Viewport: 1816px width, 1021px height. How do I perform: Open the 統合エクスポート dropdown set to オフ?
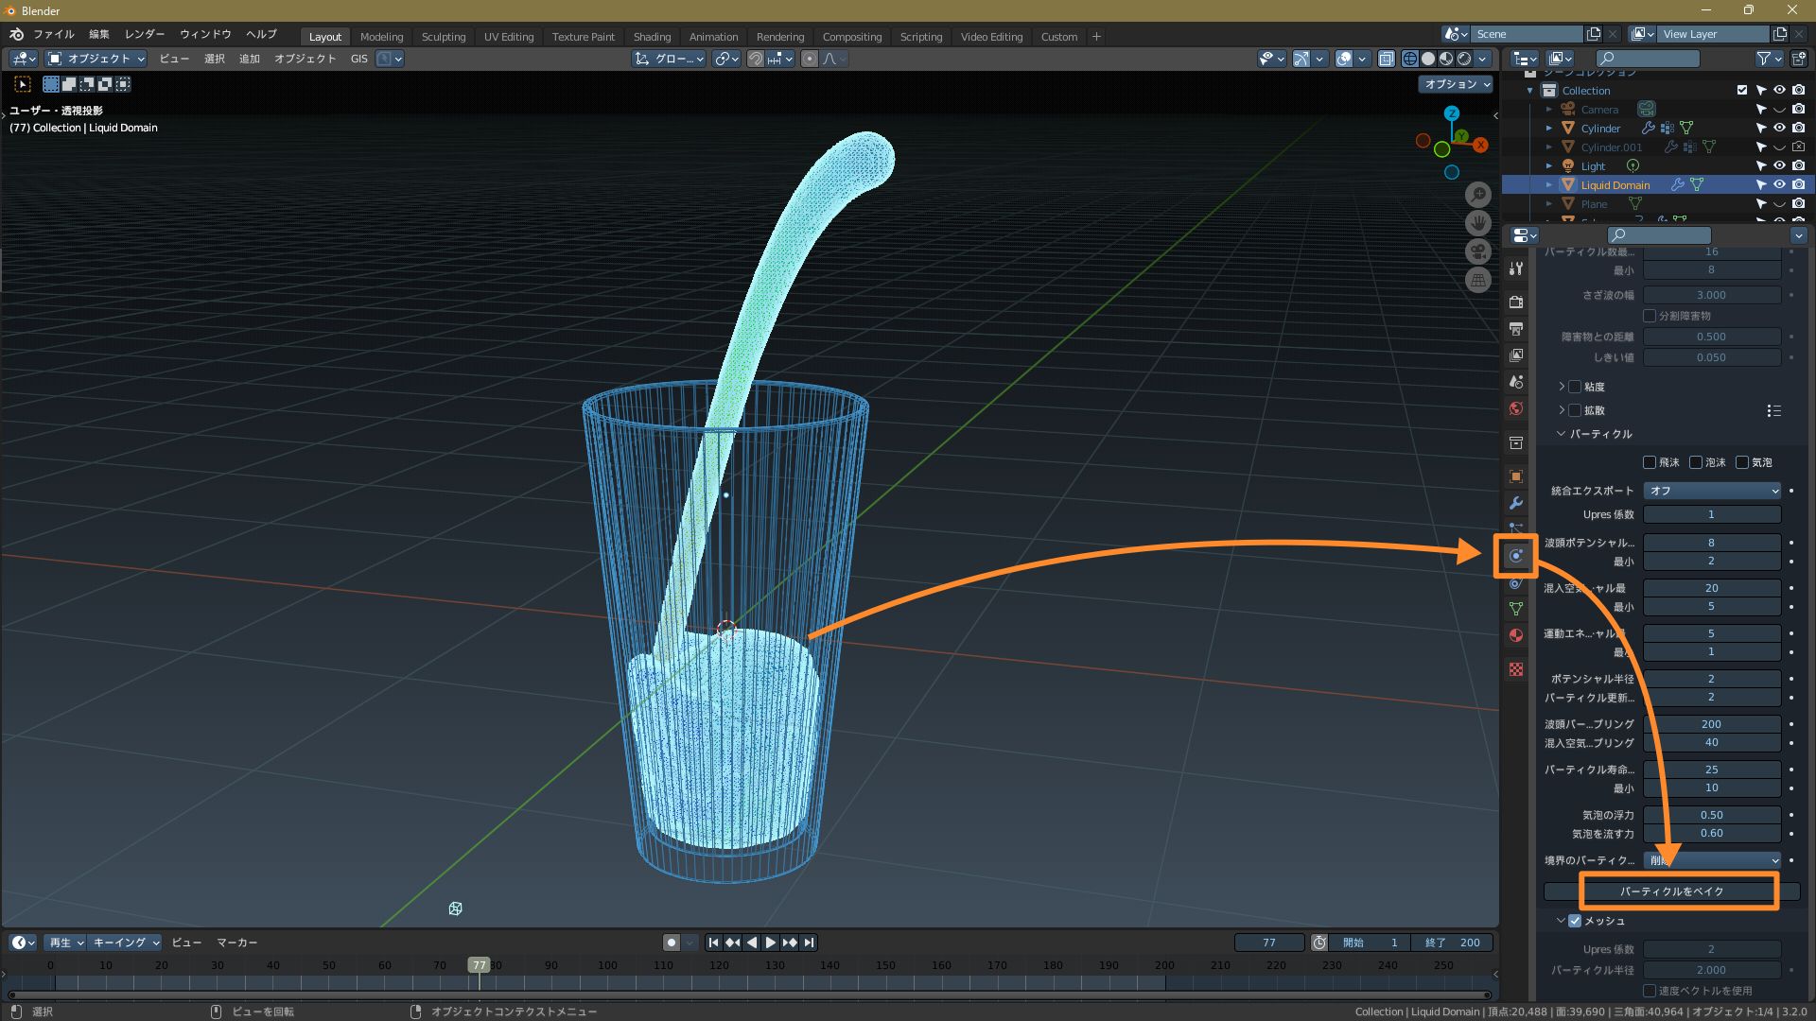pyautogui.click(x=1712, y=491)
